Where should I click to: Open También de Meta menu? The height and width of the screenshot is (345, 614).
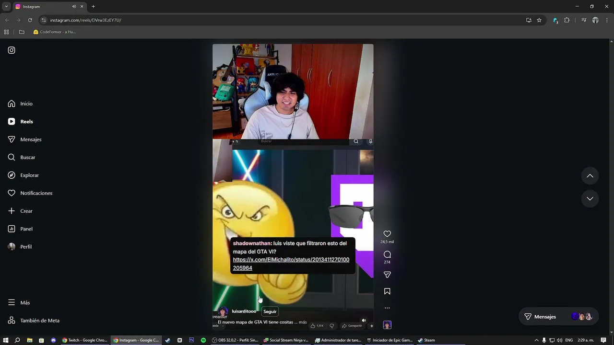34,321
